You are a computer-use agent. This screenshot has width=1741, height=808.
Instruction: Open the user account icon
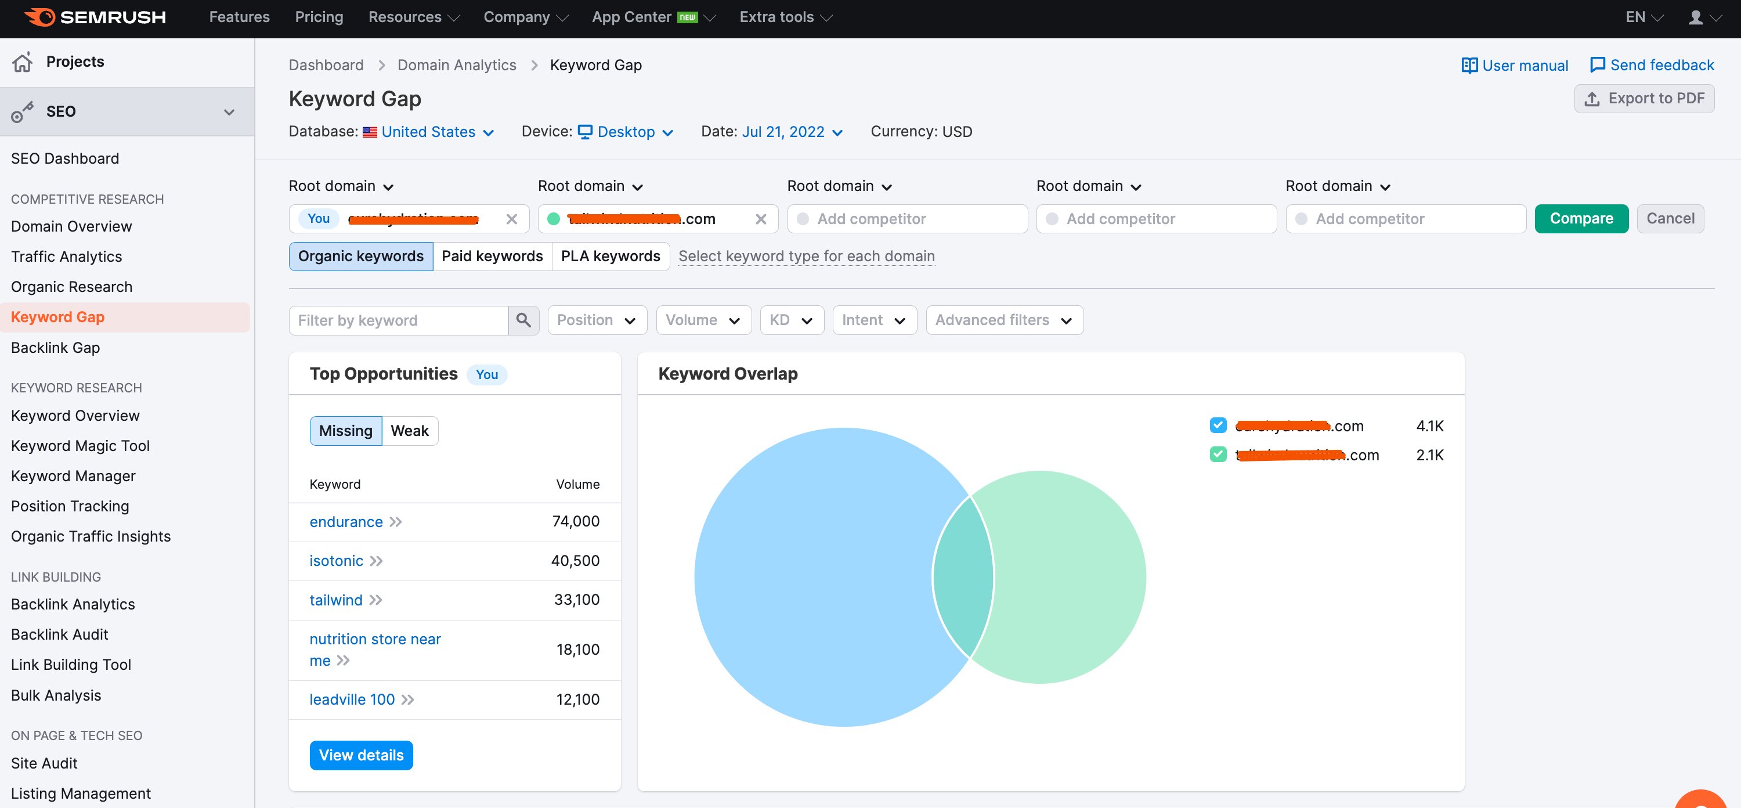click(1695, 17)
